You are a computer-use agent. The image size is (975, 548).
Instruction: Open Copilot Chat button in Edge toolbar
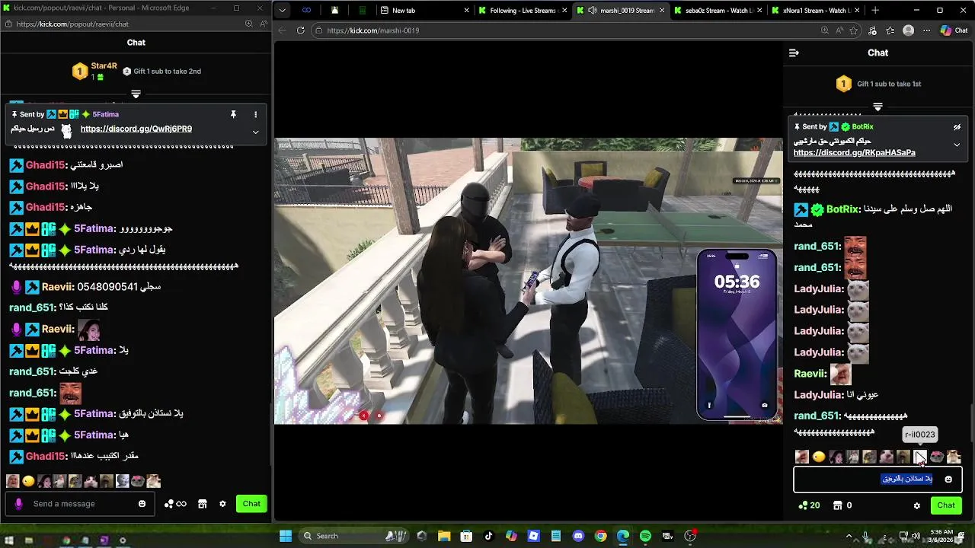pyautogui.click(x=953, y=30)
